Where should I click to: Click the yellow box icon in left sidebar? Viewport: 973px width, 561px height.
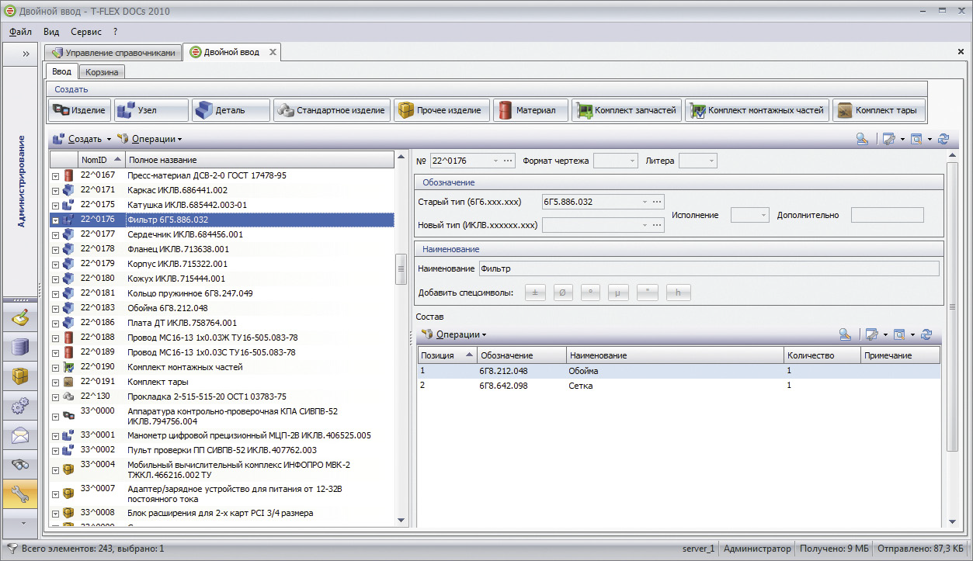[20, 377]
